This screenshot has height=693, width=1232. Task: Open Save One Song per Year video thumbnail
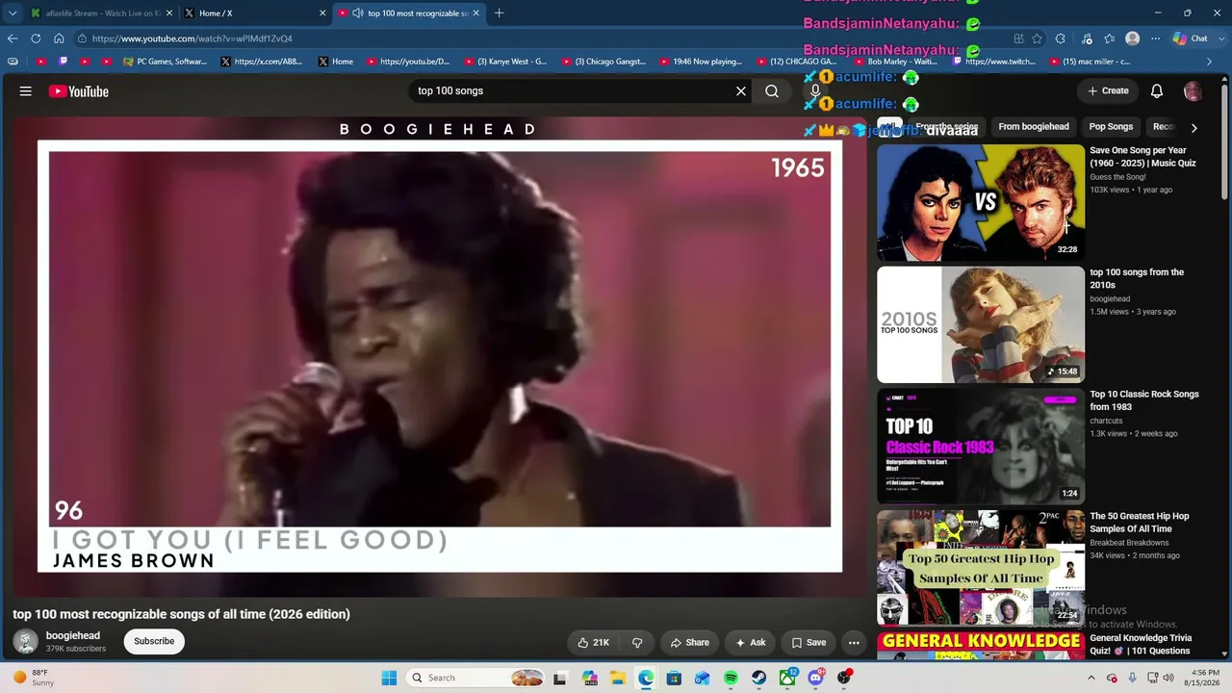coord(981,203)
